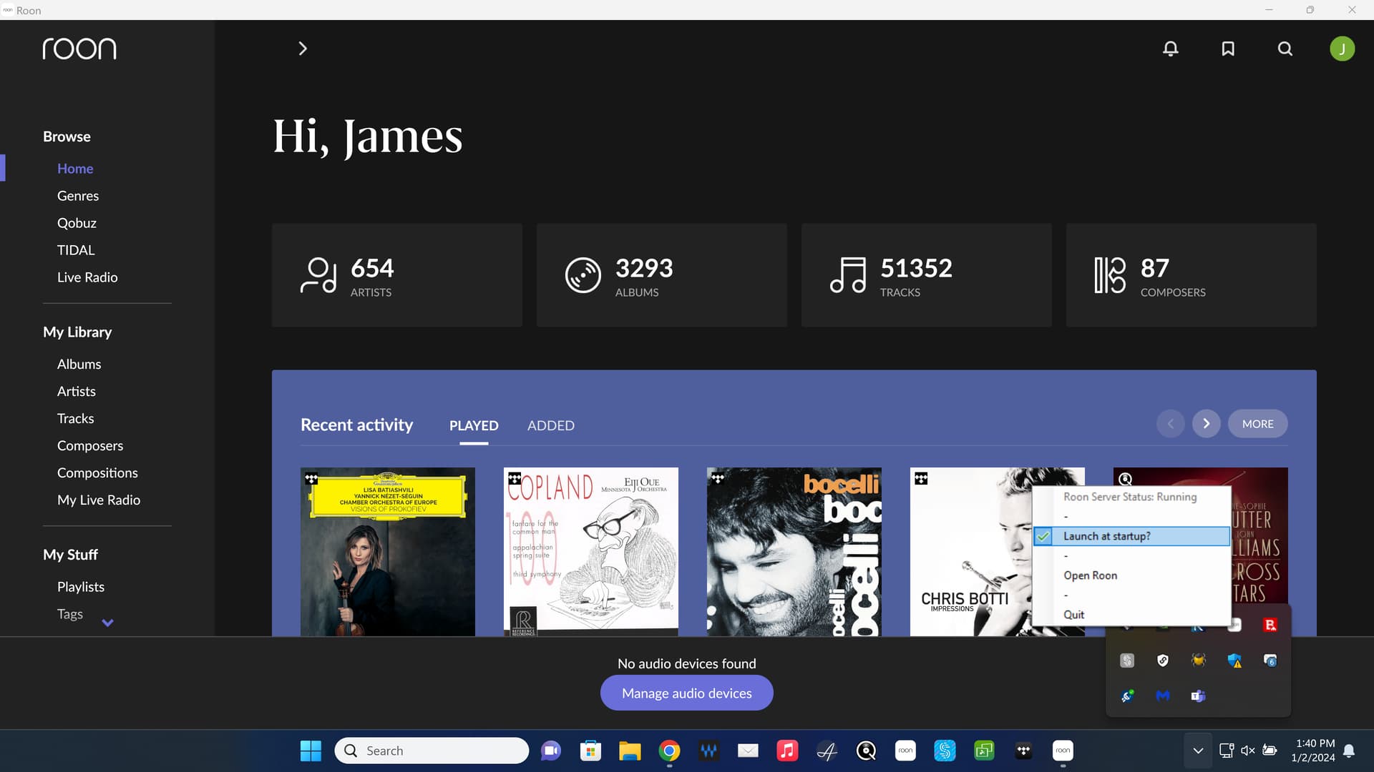Viewport: 1374px width, 772px height.
Task: Open Waves blue W taskbar icon
Action: tap(708, 751)
